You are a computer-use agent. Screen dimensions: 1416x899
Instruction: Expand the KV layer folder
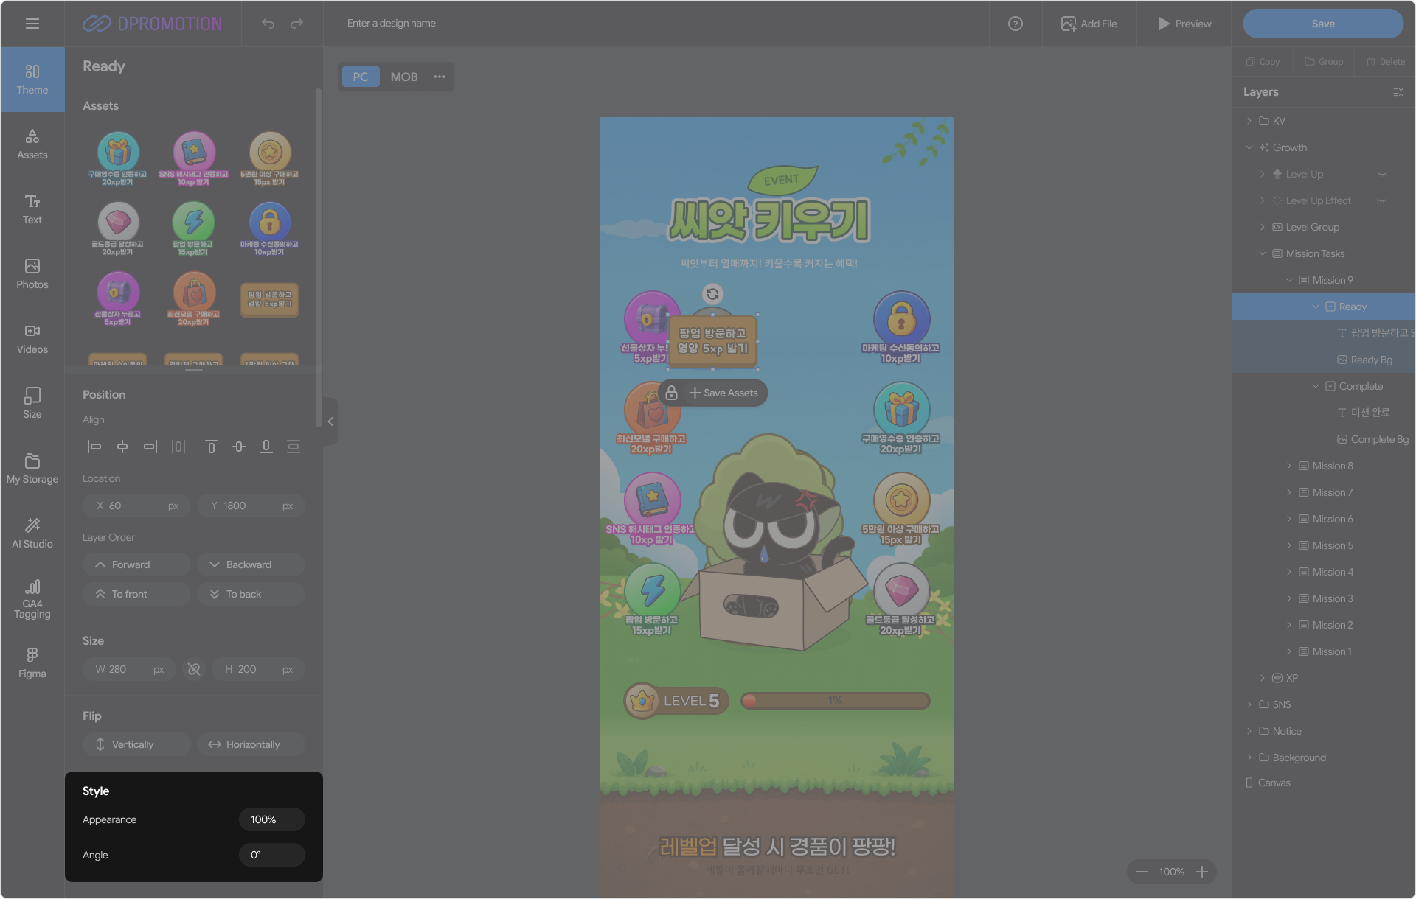tap(1249, 121)
